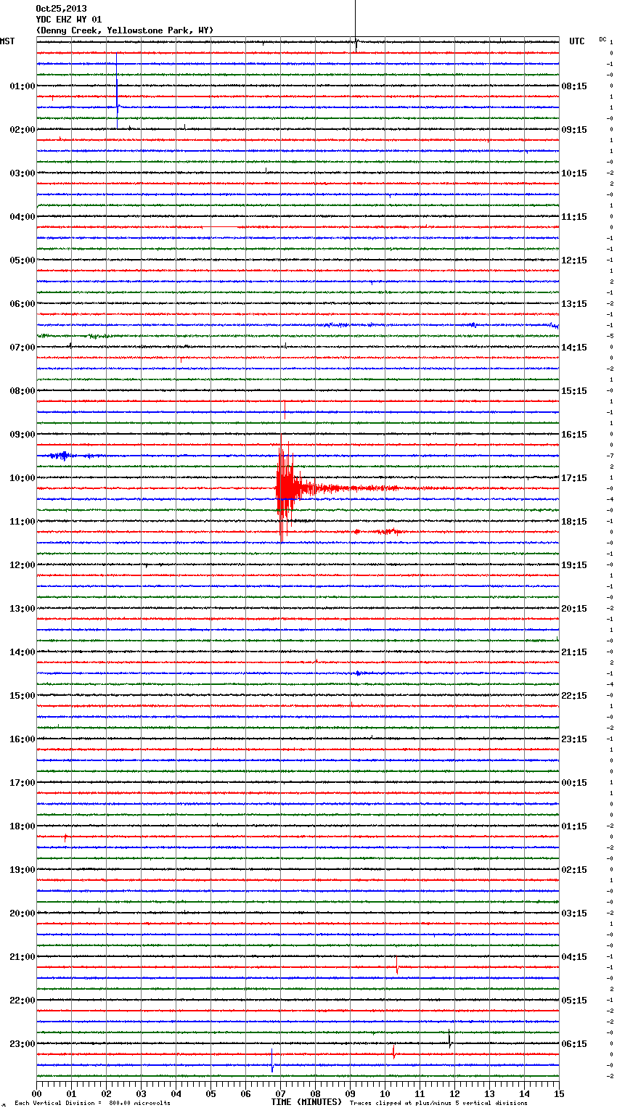Select the 03:00 MST time label
The height and width of the screenshot is (1113, 617).
pyautogui.click(x=23, y=173)
